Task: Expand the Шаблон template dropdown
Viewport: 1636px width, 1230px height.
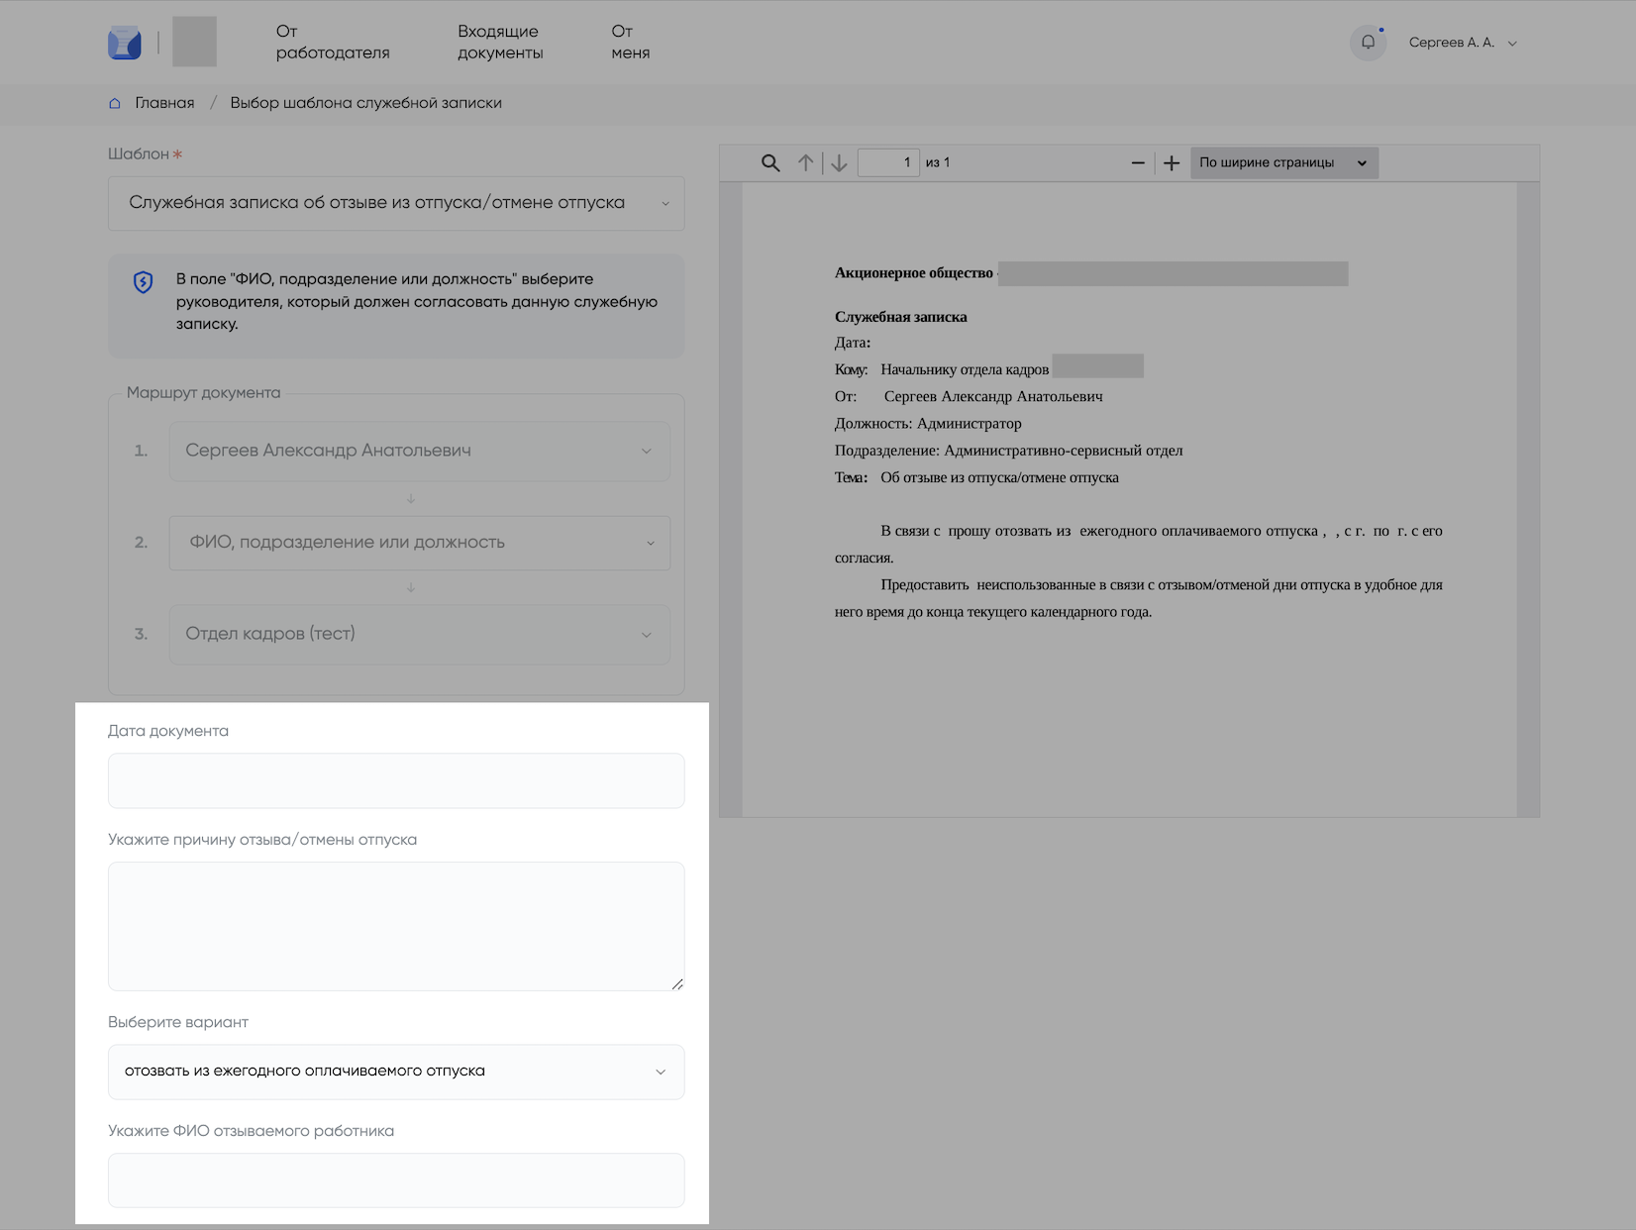Action: [396, 203]
